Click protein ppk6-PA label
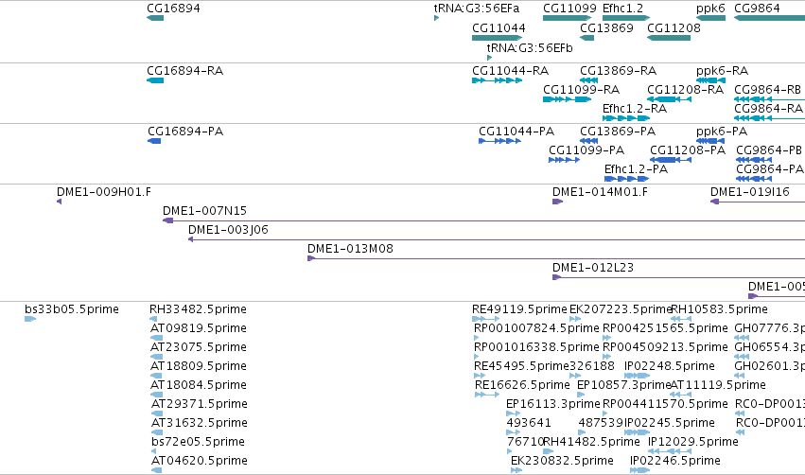Screen dimensions: 805x475 [722, 132]
